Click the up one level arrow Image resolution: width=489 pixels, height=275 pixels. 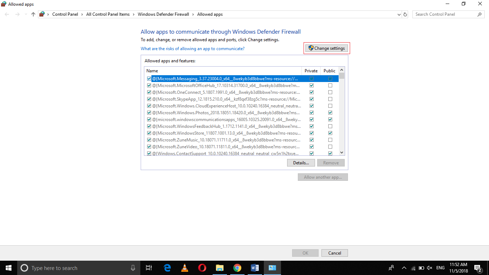point(33,14)
